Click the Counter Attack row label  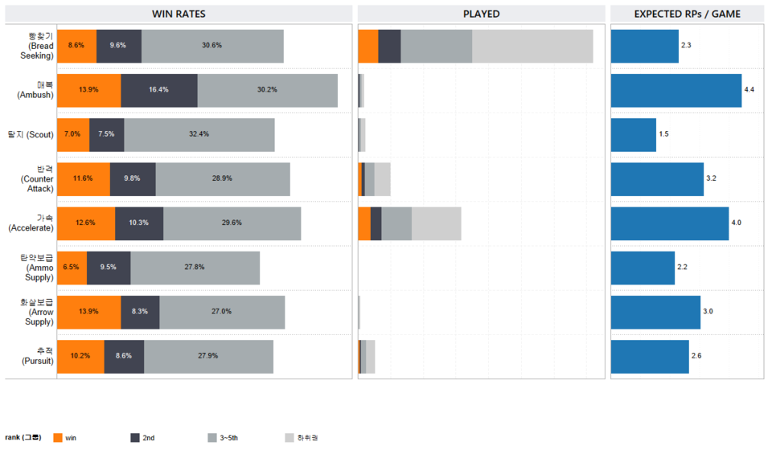tap(35, 178)
